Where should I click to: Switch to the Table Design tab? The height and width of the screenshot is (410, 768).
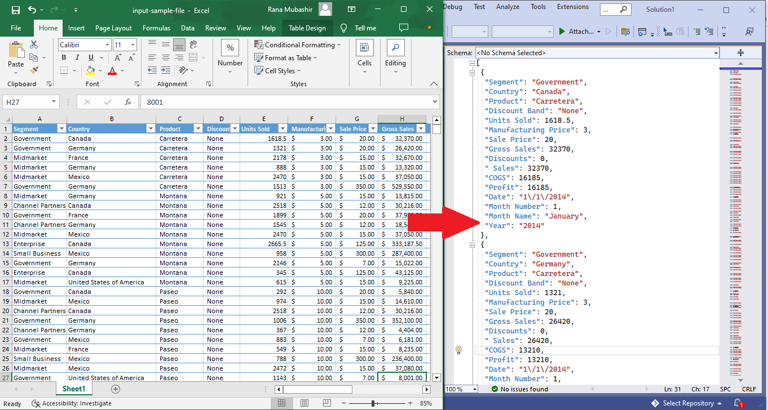[x=307, y=28]
